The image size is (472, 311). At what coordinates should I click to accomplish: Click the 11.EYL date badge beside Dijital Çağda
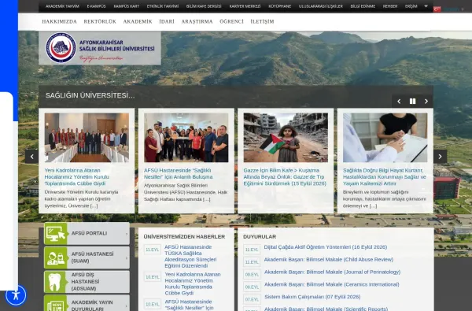[252, 250]
